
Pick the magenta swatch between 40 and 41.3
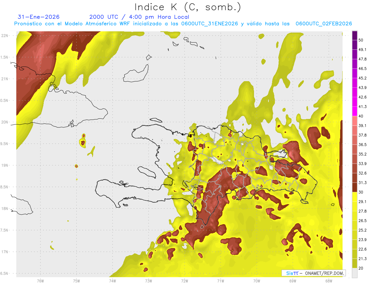point(355,111)
